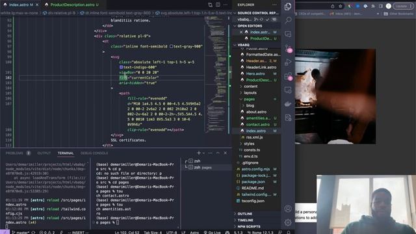Open README.md in the file explorer
Image resolution: width=416 pixels, height=234 pixels.
click(x=253, y=188)
